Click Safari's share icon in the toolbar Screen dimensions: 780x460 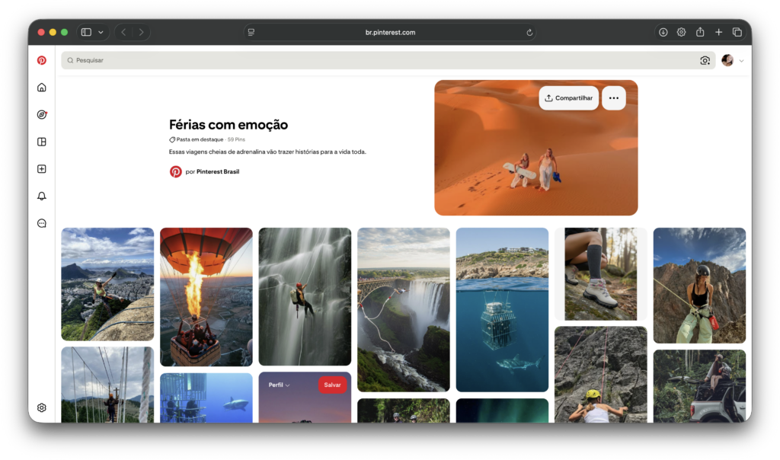click(x=700, y=32)
